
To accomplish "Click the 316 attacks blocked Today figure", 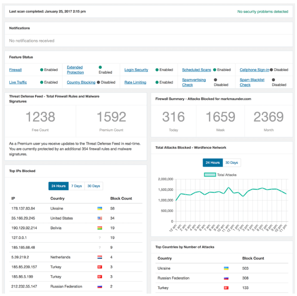I will (x=173, y=117).
